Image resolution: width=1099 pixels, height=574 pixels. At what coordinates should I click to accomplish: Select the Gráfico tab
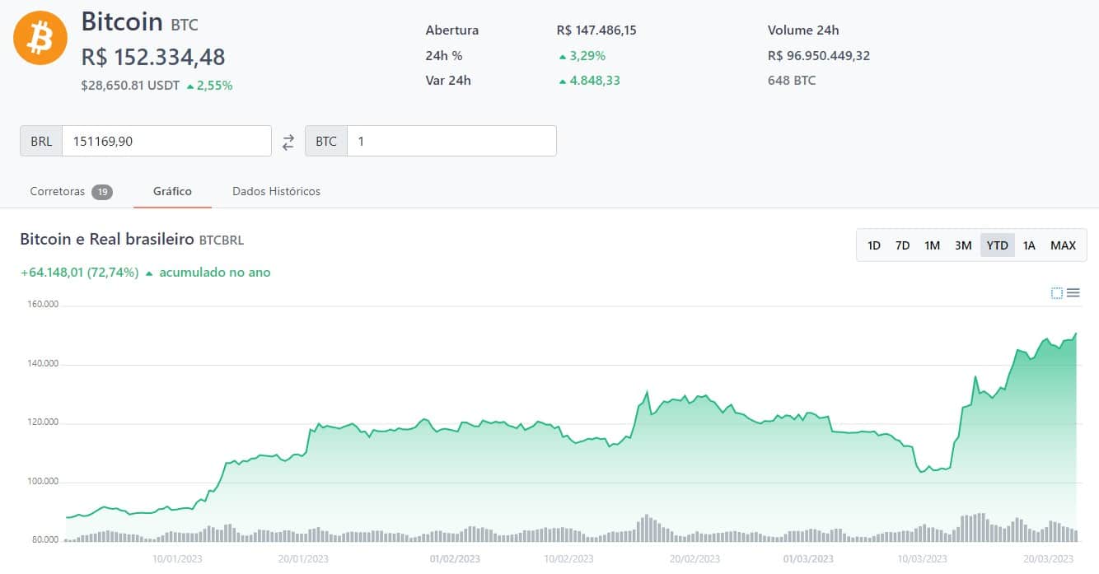pos(172,191)
